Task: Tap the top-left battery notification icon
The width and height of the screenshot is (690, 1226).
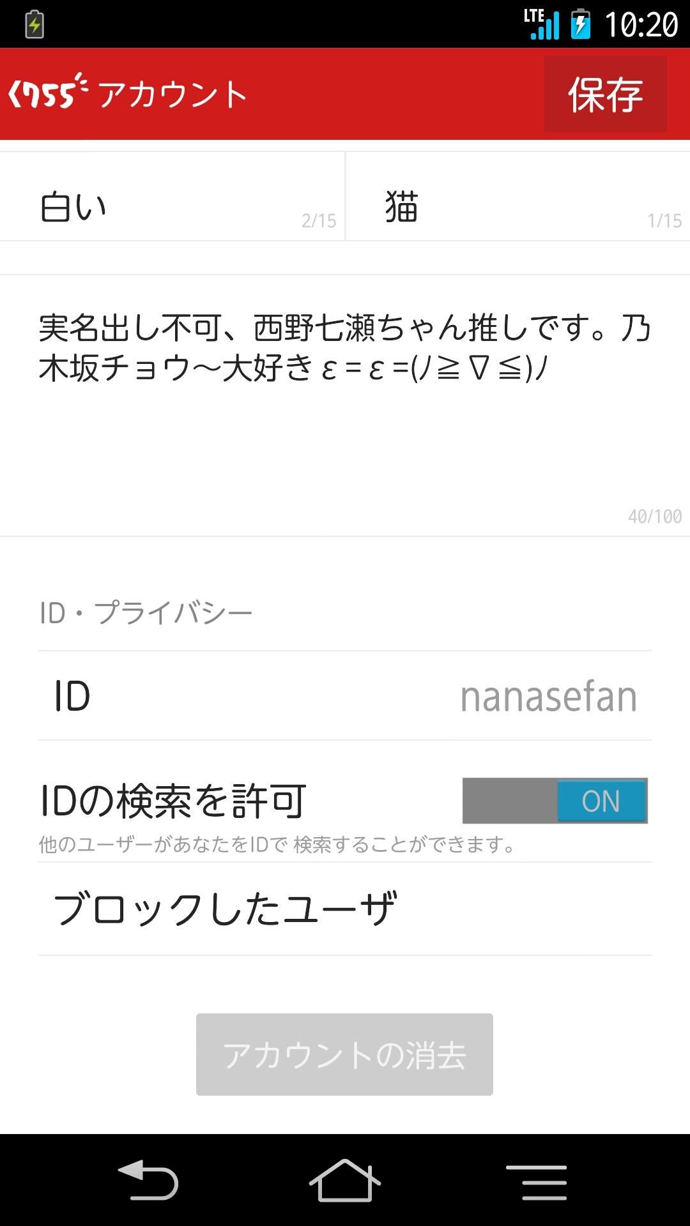Action: [34, 24]
